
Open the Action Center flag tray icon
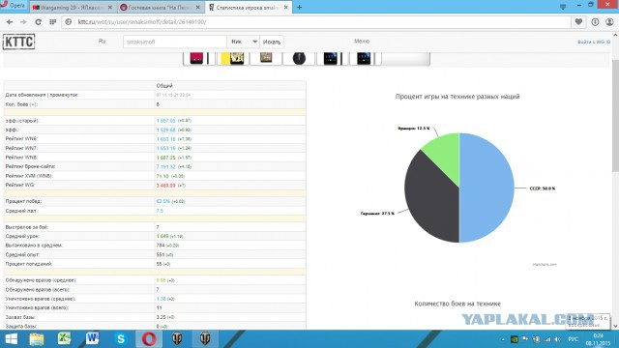tap(525, 339)
